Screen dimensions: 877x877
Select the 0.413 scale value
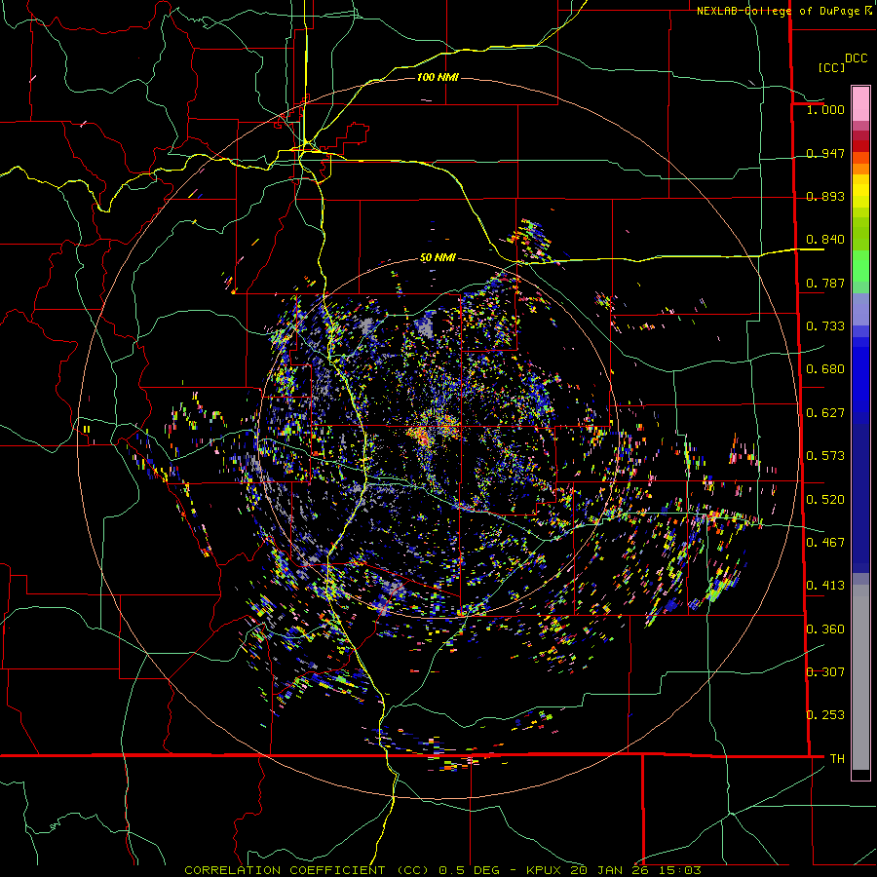pyautogui.click(x=825, y=586)
